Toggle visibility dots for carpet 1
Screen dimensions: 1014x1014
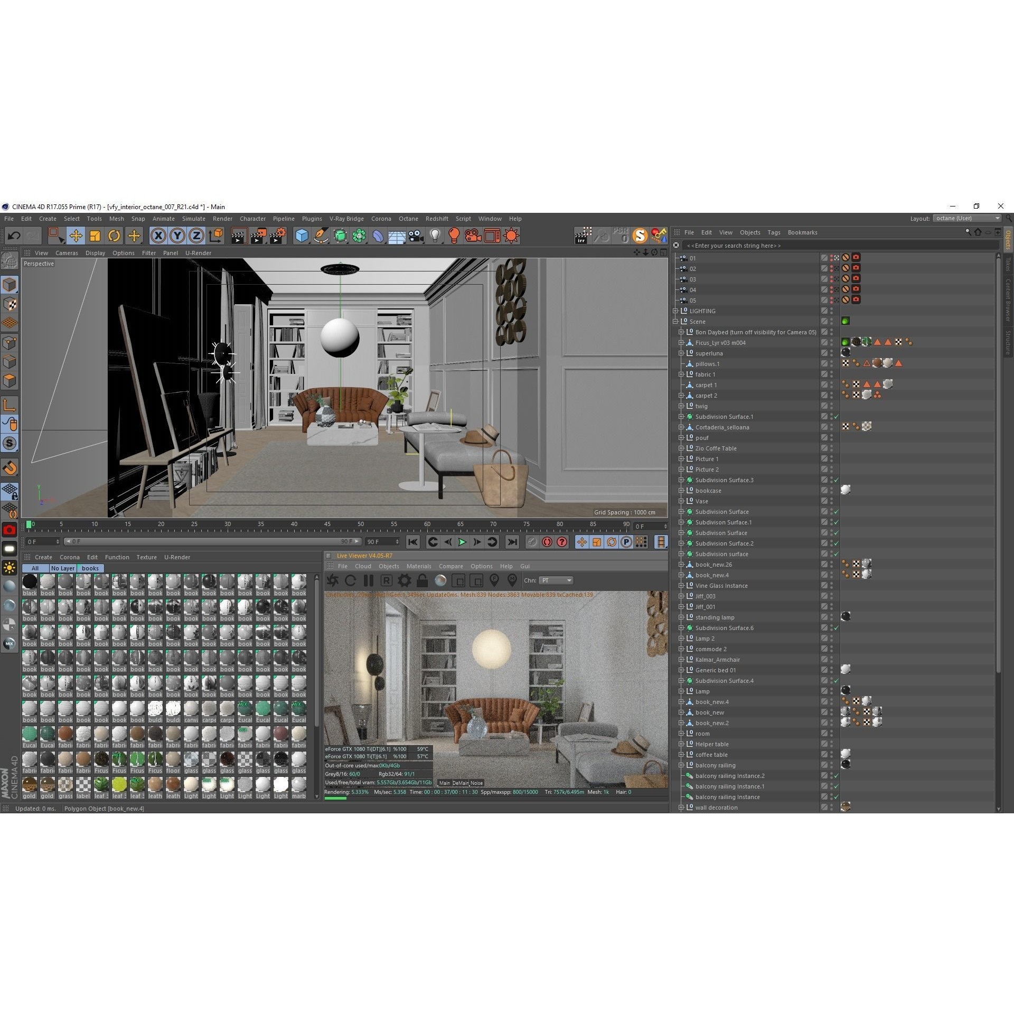[831, 385]
